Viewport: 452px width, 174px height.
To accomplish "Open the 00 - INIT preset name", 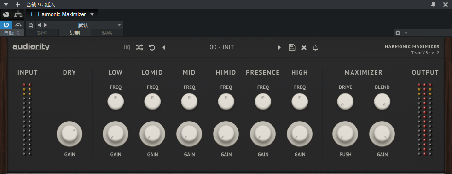I will click(x=222, y=47).
